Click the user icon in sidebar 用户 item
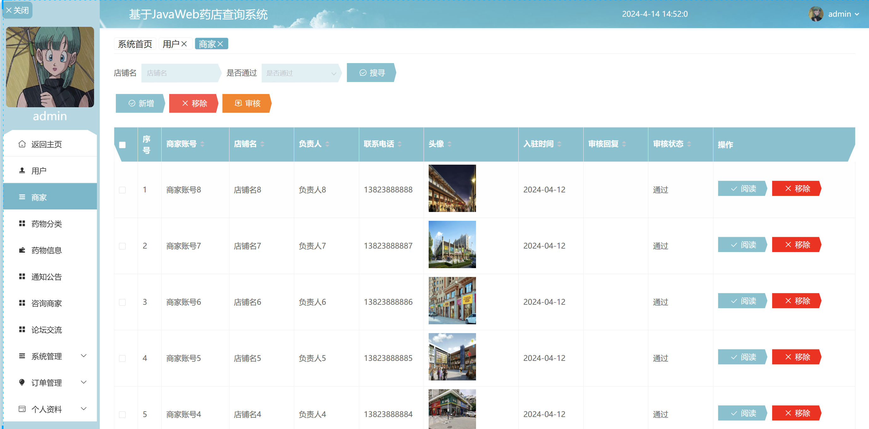 22,171
